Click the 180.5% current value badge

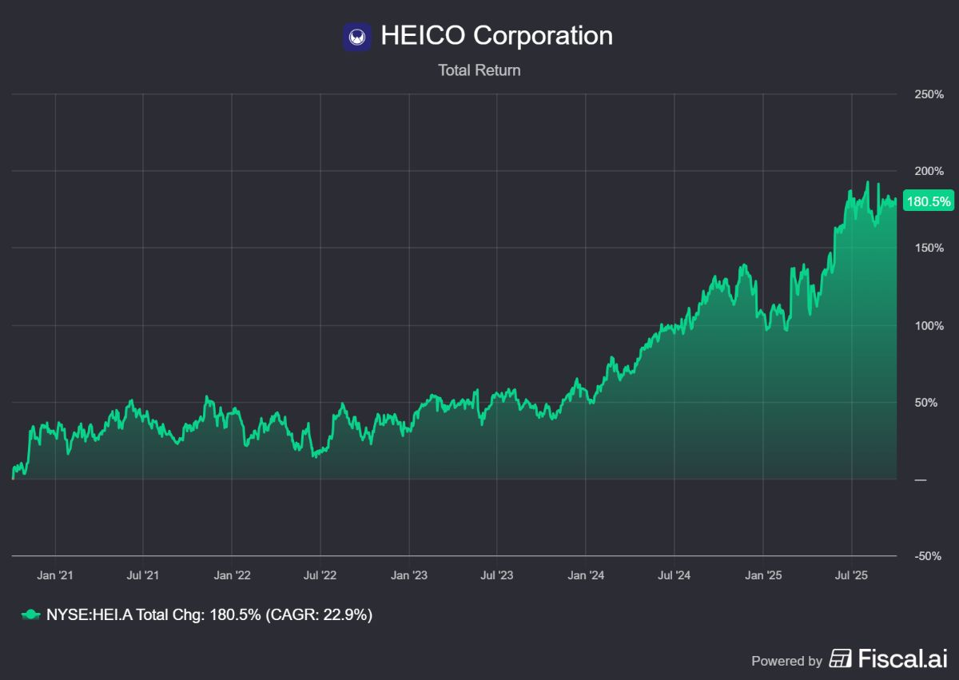pyautogui.click(x=927, y=201)
